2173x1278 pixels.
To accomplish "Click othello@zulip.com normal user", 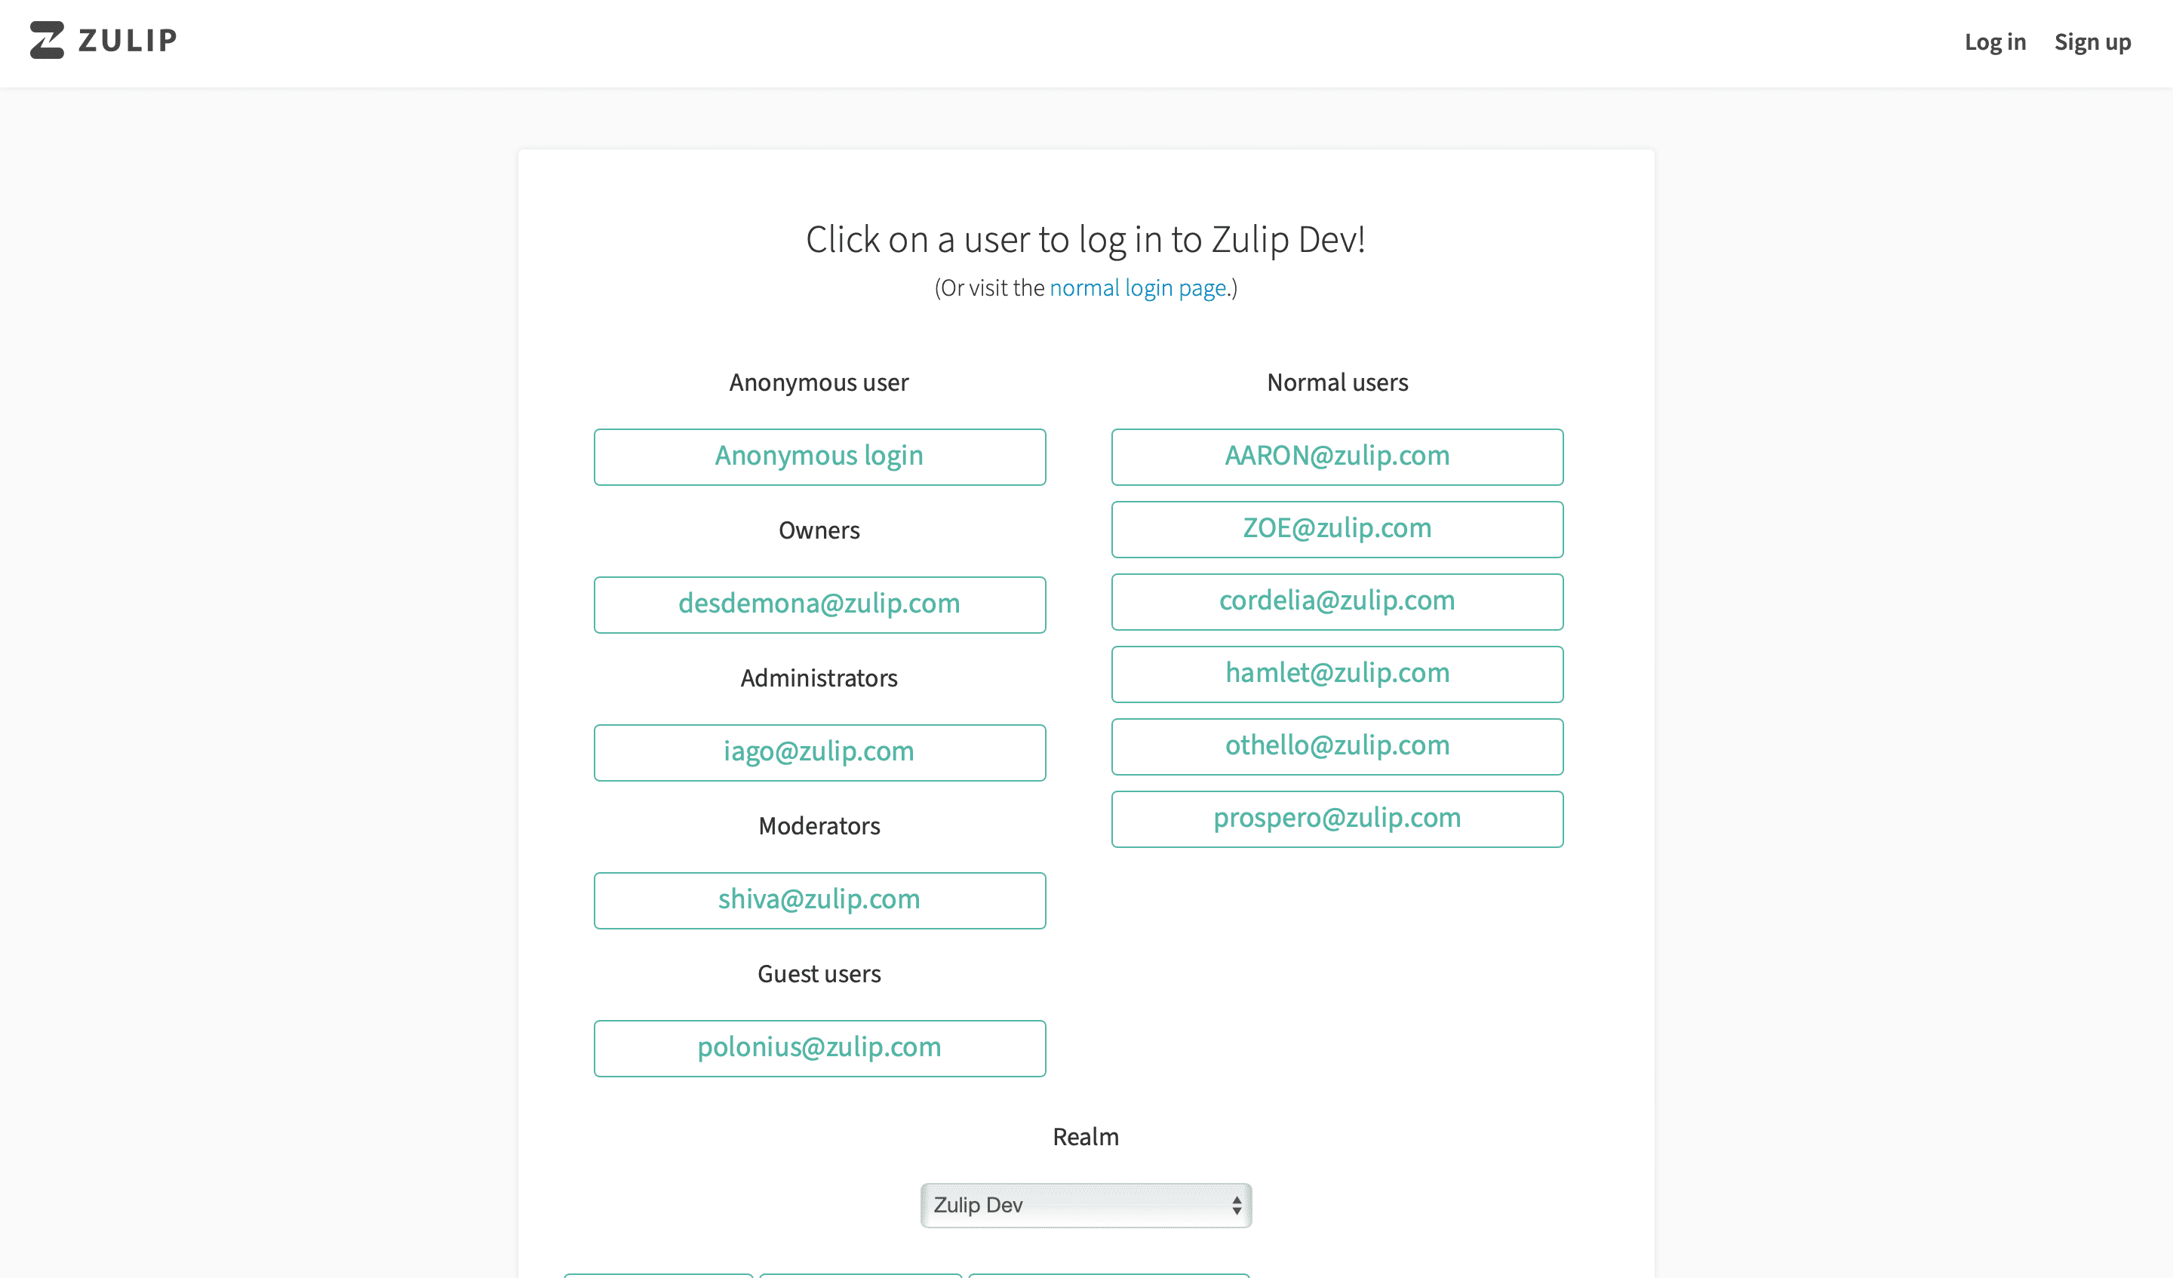I will click(1338, 745).
